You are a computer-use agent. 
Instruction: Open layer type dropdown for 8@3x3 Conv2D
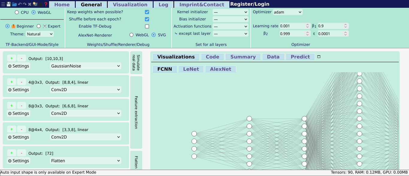[x=86, y=113]
